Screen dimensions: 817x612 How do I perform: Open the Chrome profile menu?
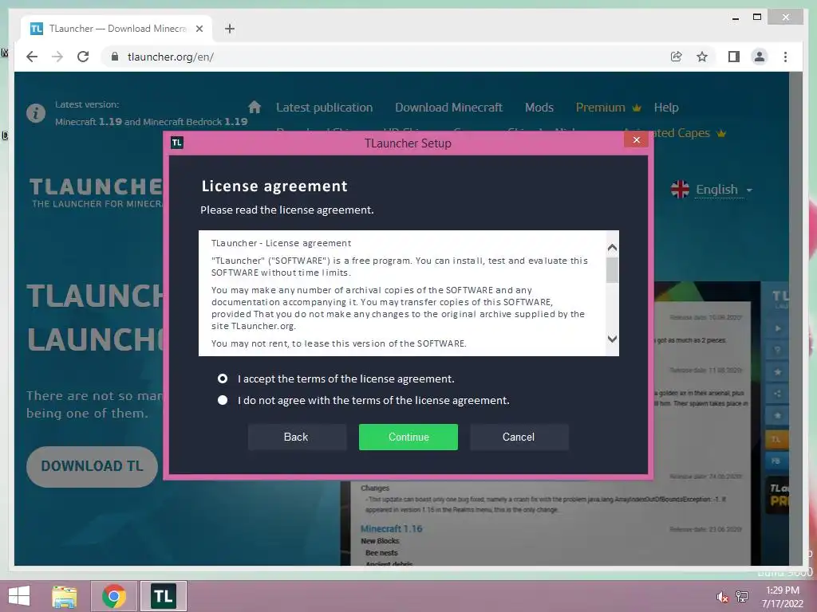point(760,57)
